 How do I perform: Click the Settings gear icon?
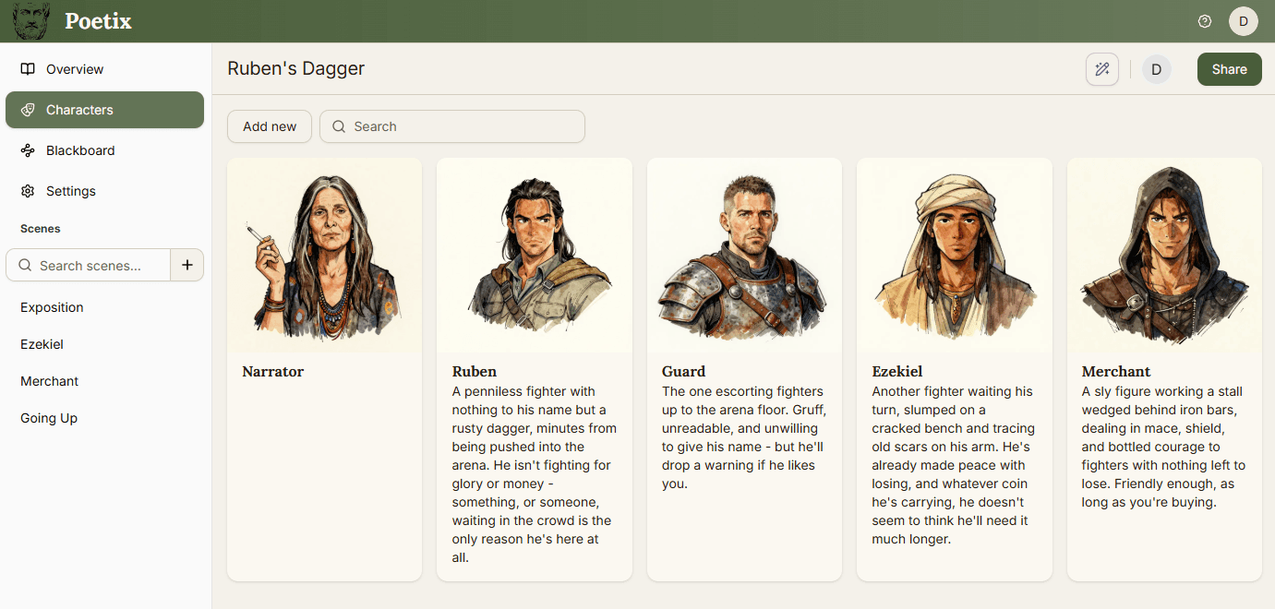pyautogui.click(x=28, y=191)
